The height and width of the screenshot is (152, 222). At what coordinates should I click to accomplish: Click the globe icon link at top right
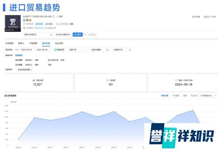(196, 17)
